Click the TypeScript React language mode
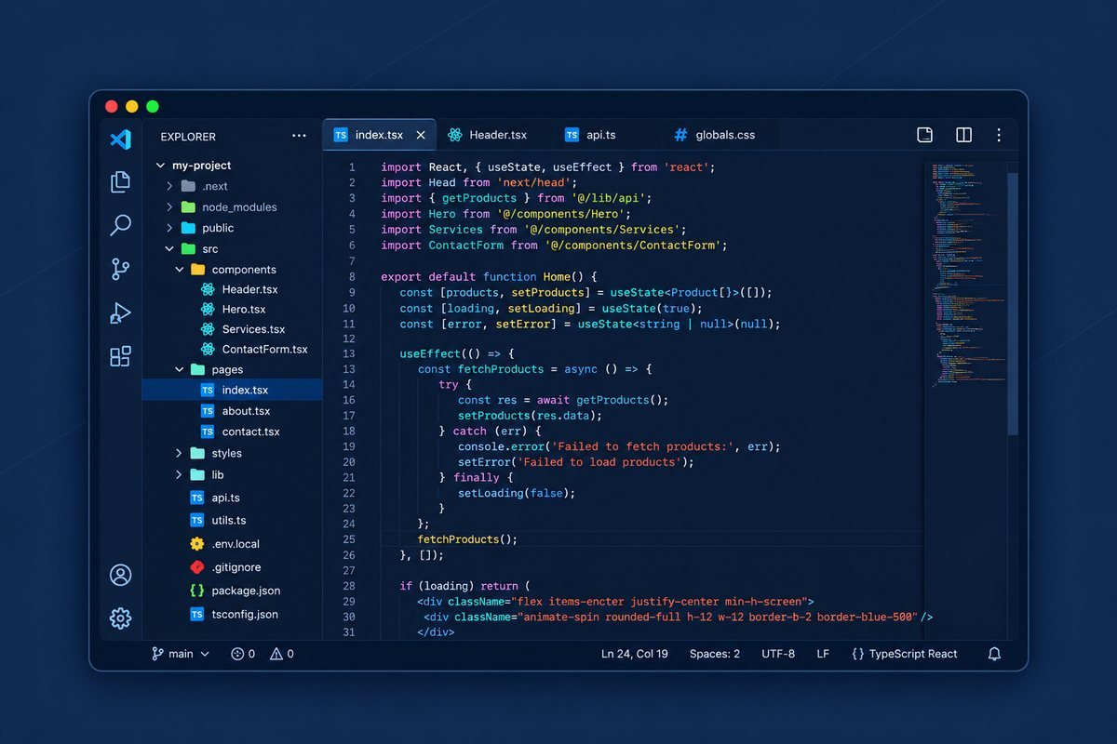1117x744 pixels. (x=904, y=654)
